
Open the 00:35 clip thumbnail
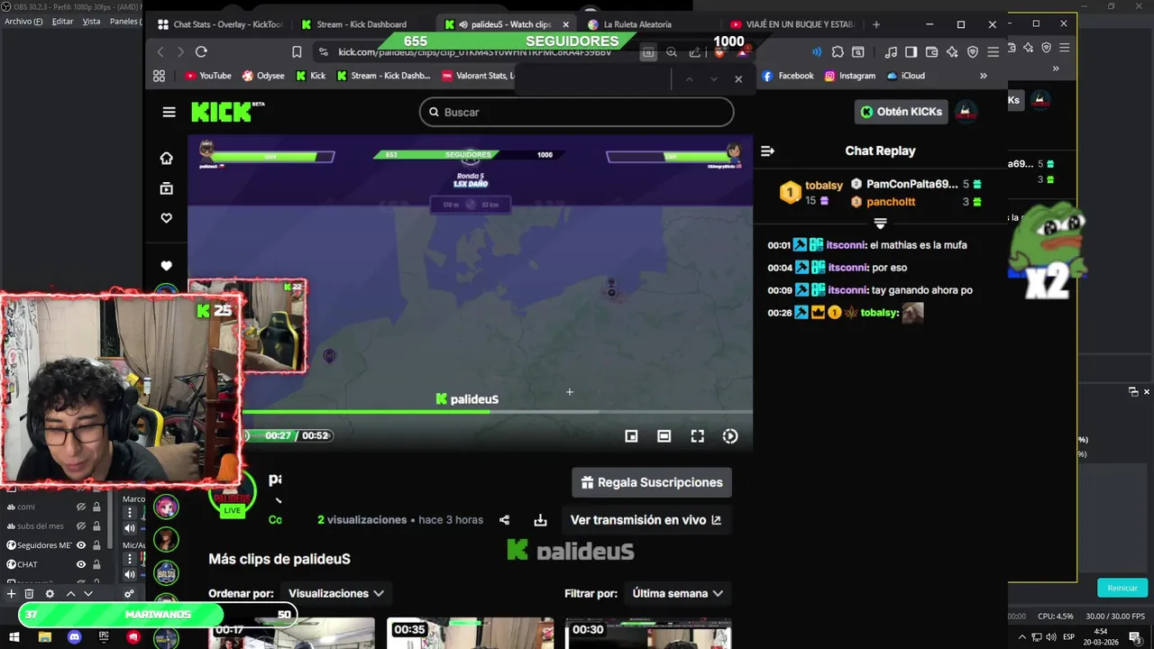coord(470,633)
